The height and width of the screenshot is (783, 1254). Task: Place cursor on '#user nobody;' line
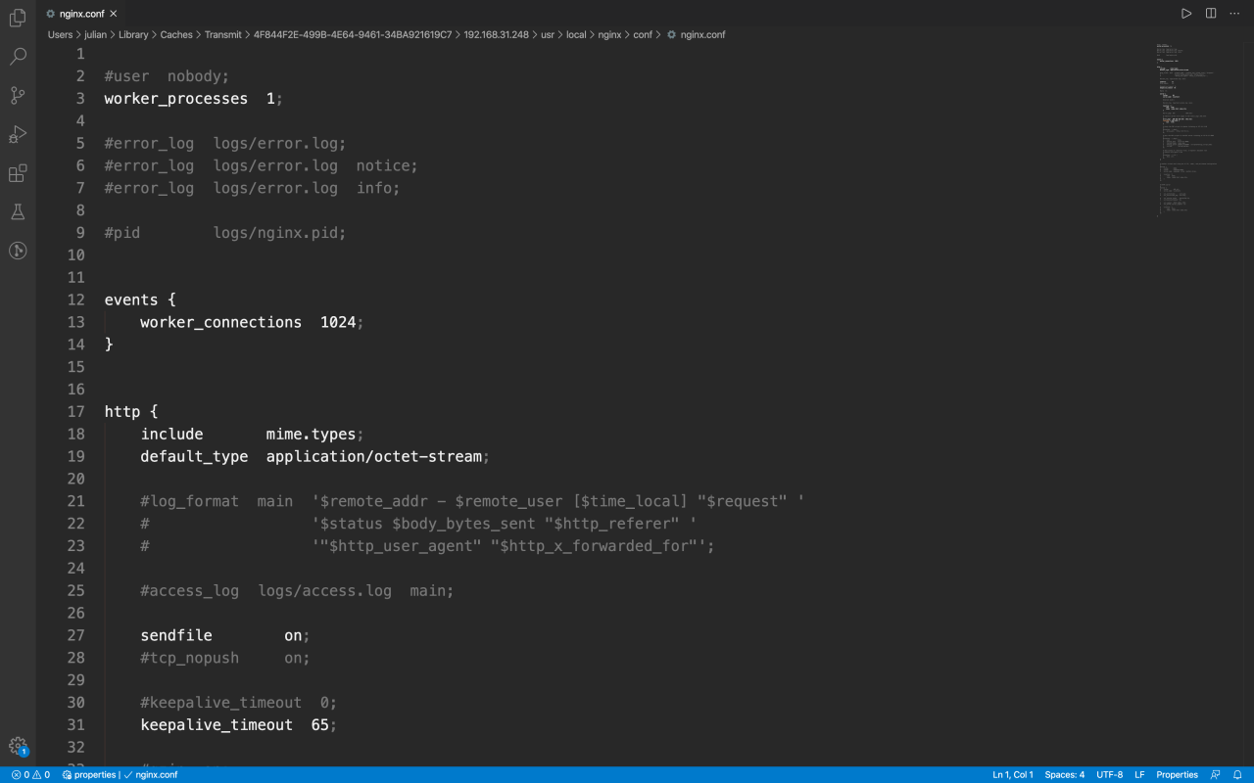[167, 75]
